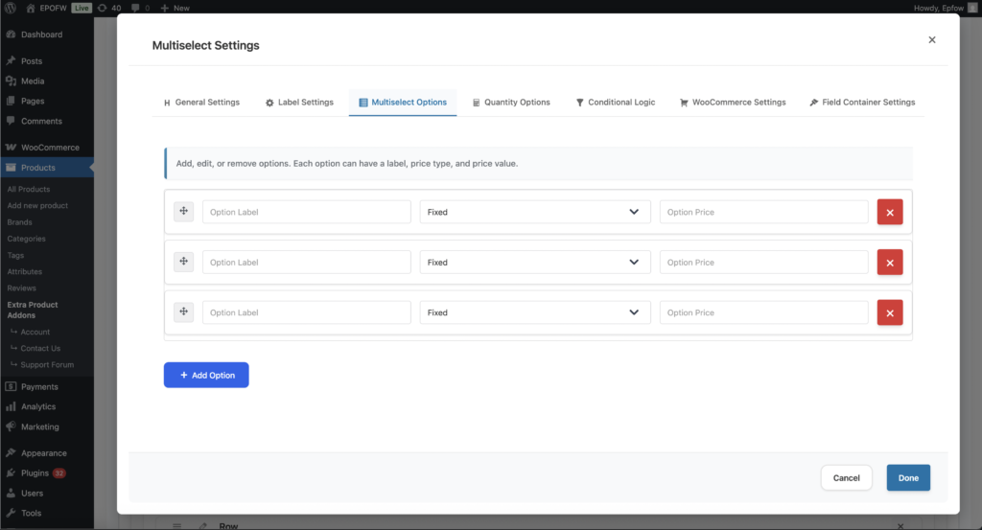Screen dimensions: 982x530
Task: Remove the second option row using red X
Action: tap(889, 263)
